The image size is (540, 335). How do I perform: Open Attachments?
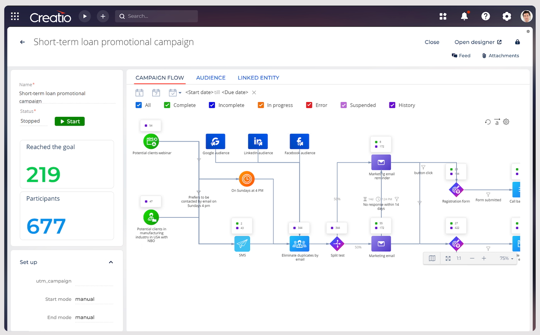500,56
